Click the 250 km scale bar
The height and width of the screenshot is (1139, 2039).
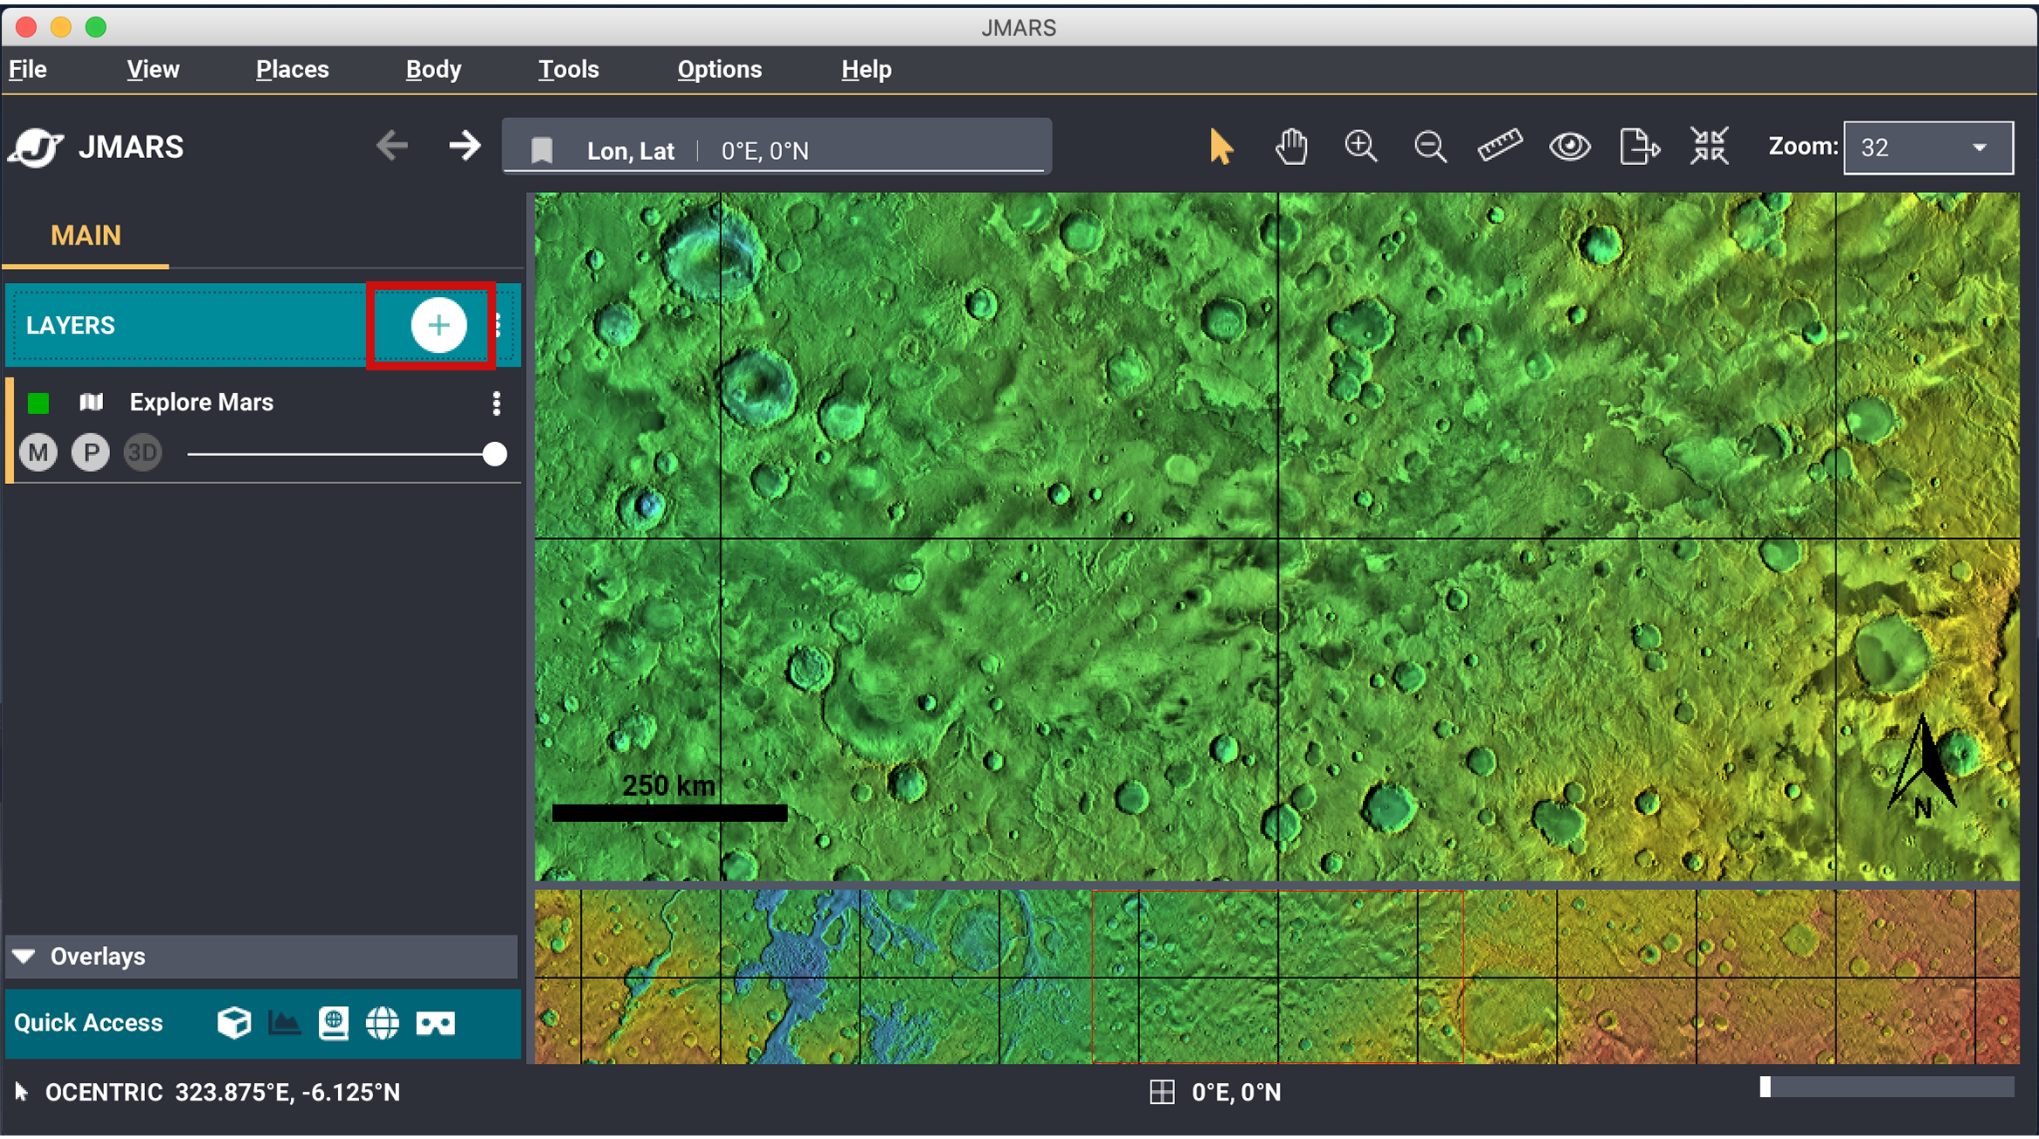pos(669,812)
